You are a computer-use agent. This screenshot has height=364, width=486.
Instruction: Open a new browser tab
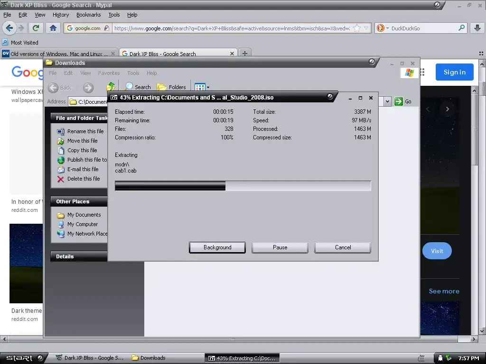pos(244,54)
